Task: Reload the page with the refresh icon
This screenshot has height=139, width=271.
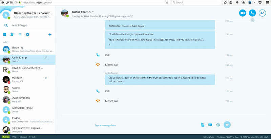Action: pyautogui.click(x=167, y=2)
